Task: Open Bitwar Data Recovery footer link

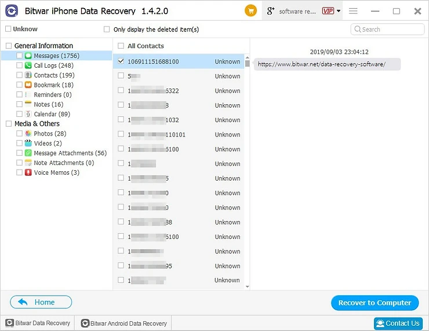Action: (x=38, y=323)
